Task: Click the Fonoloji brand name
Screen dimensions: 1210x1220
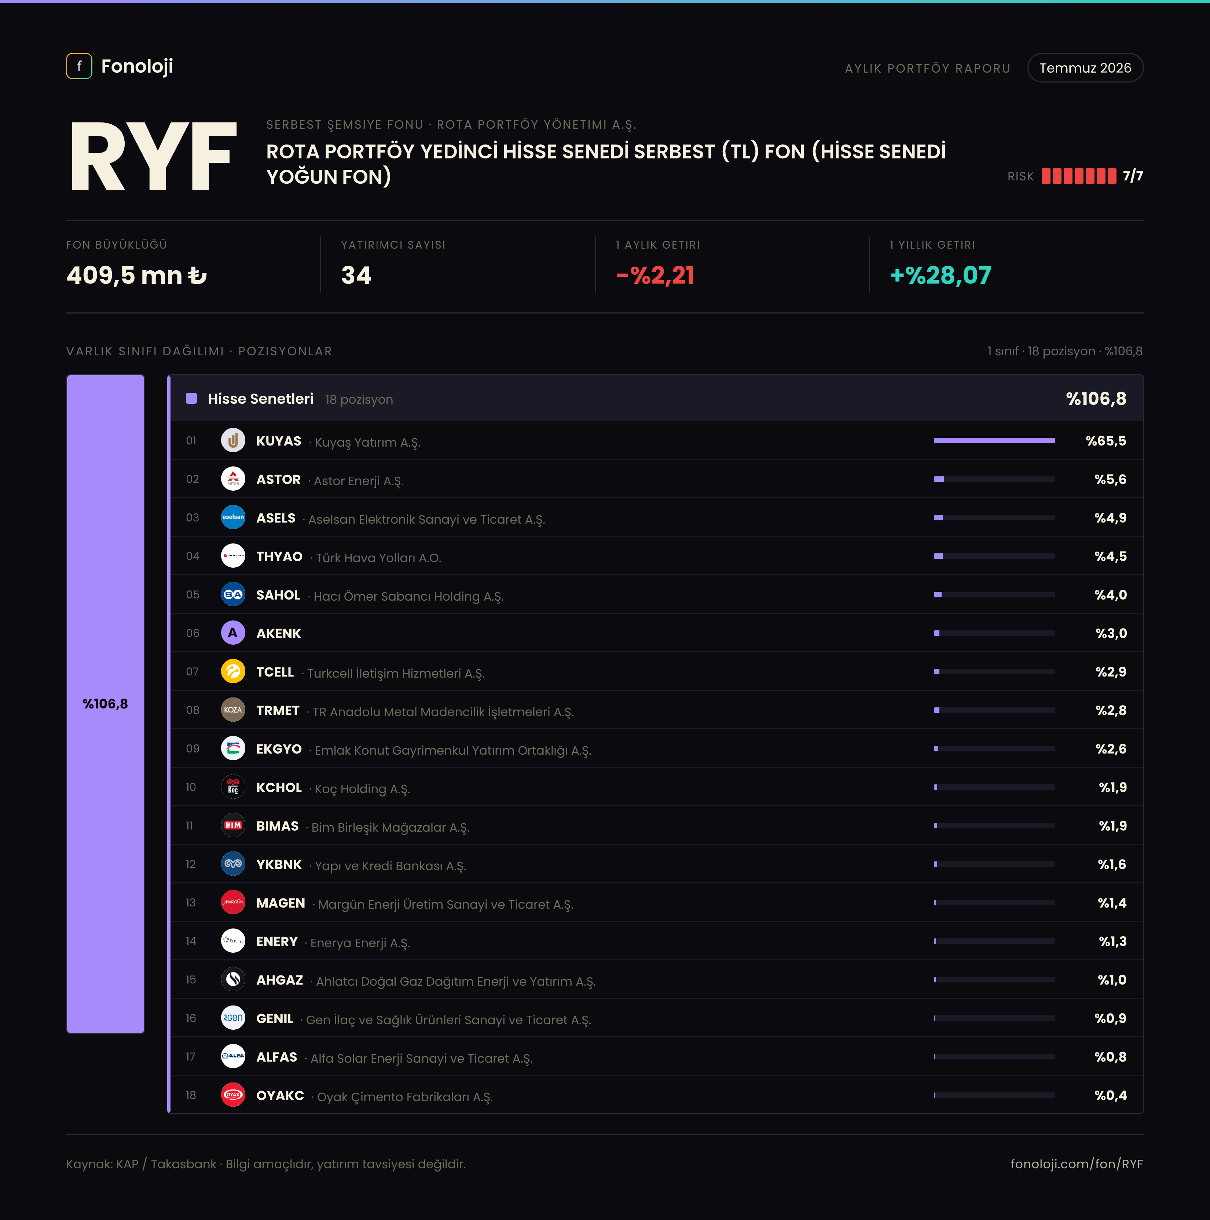Action: (137, 66)
